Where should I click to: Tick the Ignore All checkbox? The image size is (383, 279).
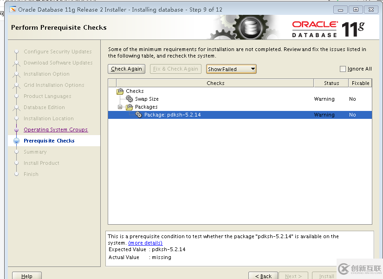tap(343, 69)
